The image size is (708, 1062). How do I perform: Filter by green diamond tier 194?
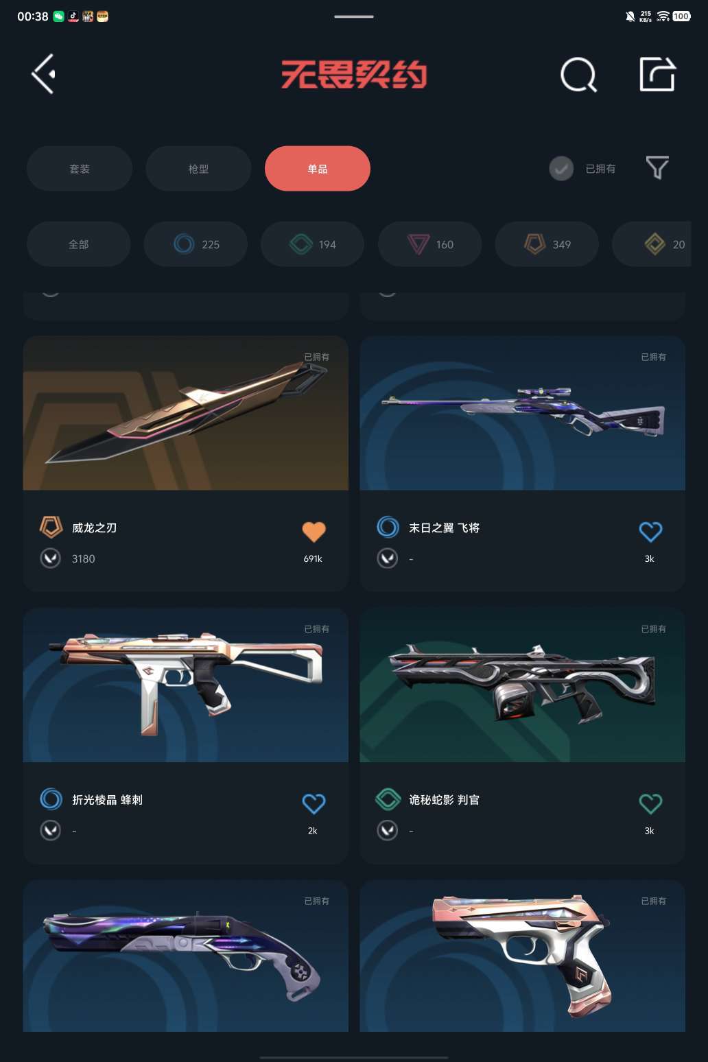[x=313, y=244]
